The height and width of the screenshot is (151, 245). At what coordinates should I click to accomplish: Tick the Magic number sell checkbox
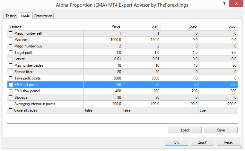tap(11, 33)
